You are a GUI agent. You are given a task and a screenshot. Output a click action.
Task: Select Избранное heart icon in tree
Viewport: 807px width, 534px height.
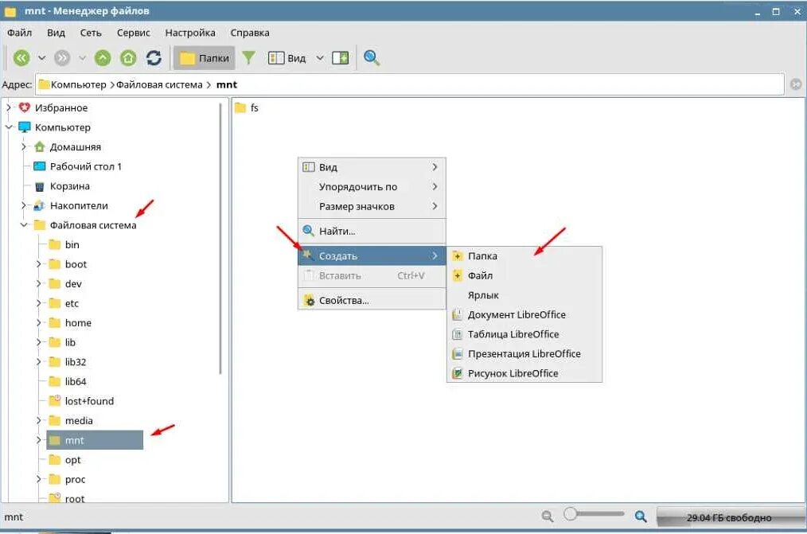coord(24,107)
